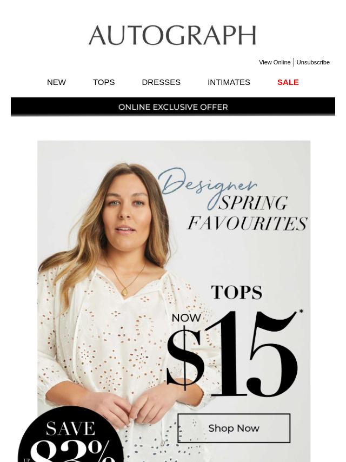
Task: Open the INTIMATES category
Action: [x=229, y=82]
